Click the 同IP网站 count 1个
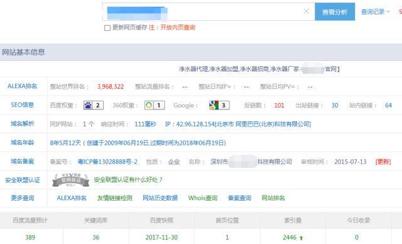The width and height of the screenshot is (402, 244). tap(89, 124)
